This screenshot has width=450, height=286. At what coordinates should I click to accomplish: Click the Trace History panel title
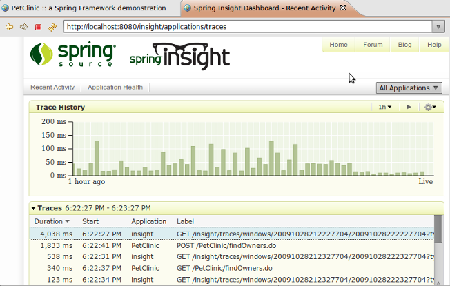point(60,108)
